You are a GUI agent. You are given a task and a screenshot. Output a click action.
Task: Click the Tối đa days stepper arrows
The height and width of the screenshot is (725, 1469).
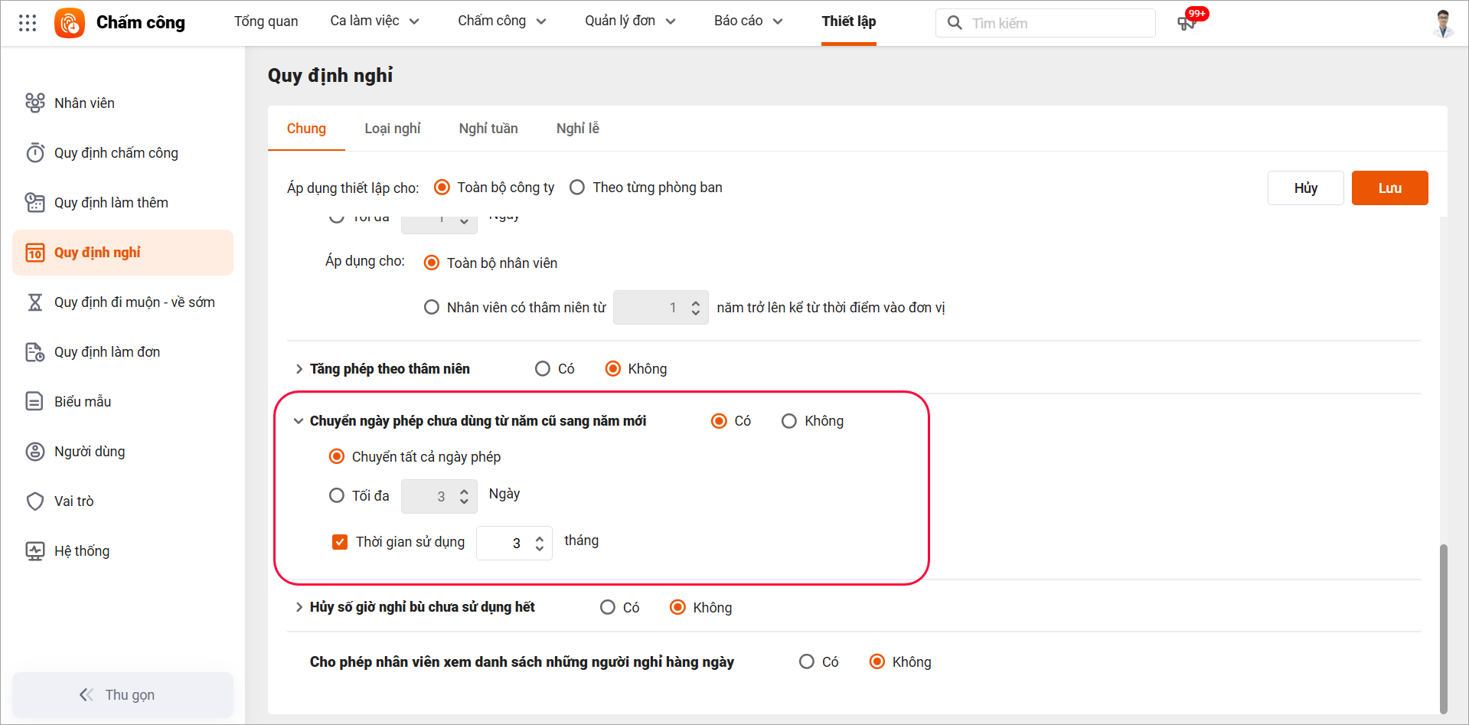[464, 497]
